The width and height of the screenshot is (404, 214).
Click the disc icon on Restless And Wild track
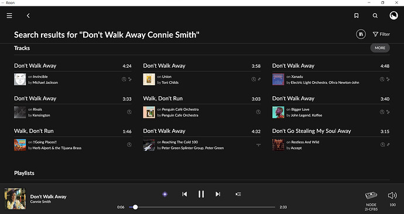382,145
